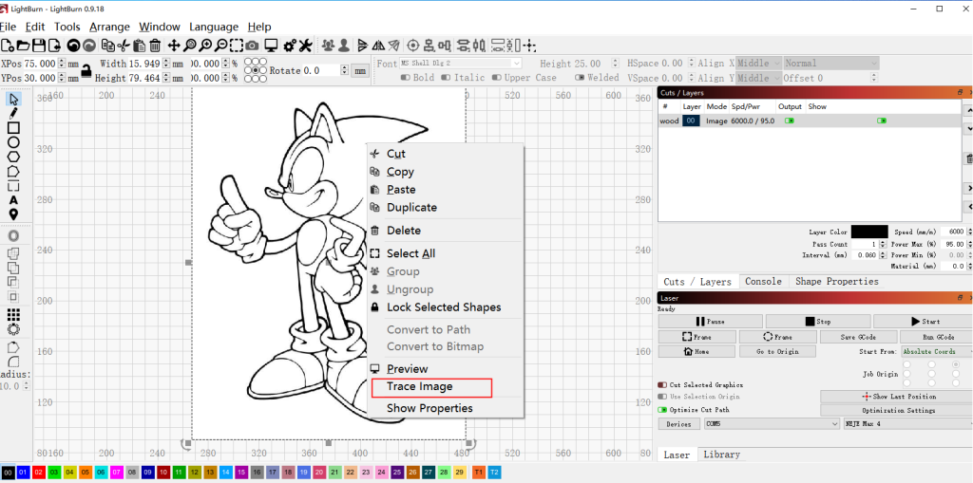
Task: Select the Offset Shapes tool
Action: (13, 236)
